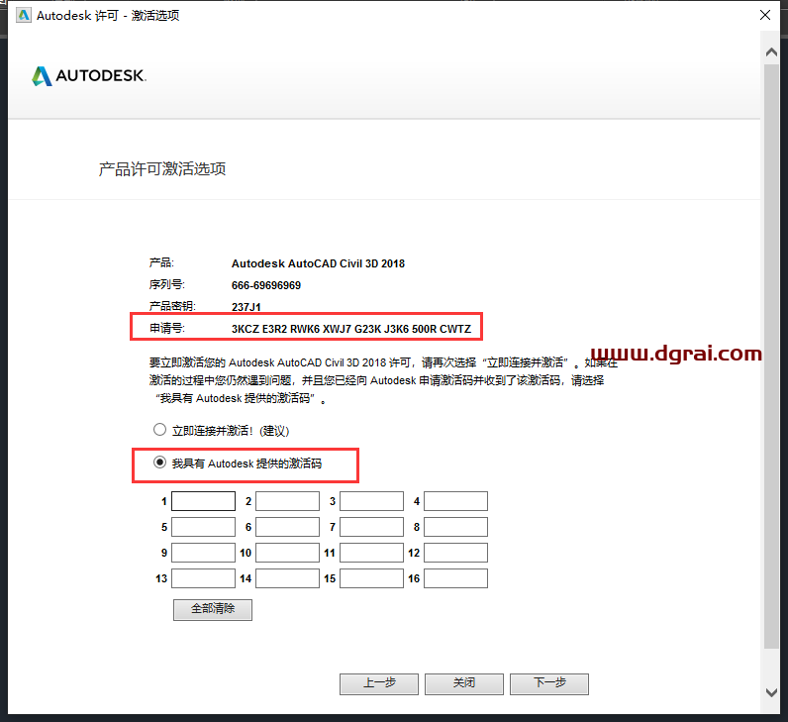Click the Autodesk icon in title bar
The width and height of the screenshot is (788, 722).
(23, 15)
